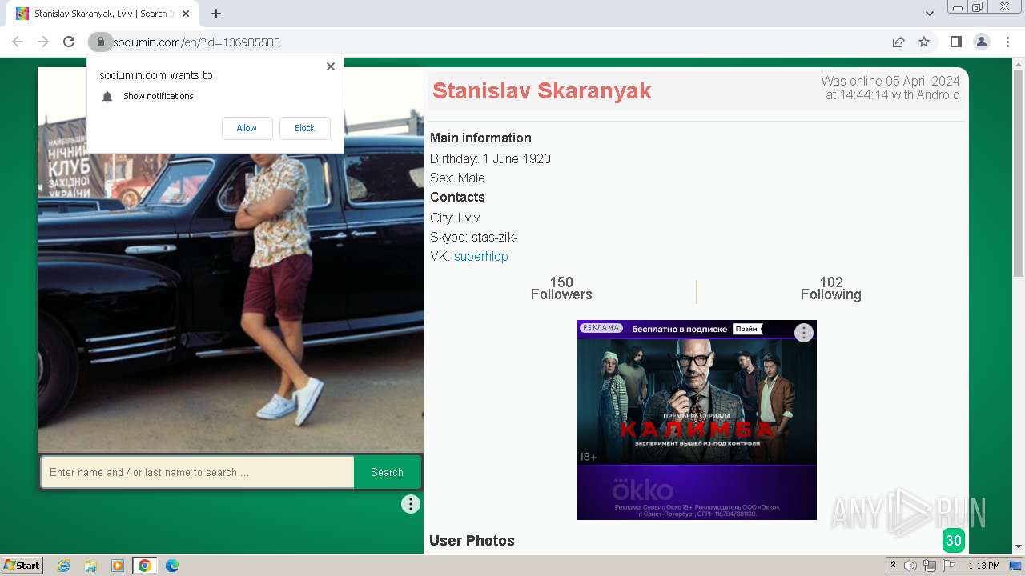Click the address bar URL
Image resolution: width=1025 pixels, height=576 pixels.
[x=196, y=42]
